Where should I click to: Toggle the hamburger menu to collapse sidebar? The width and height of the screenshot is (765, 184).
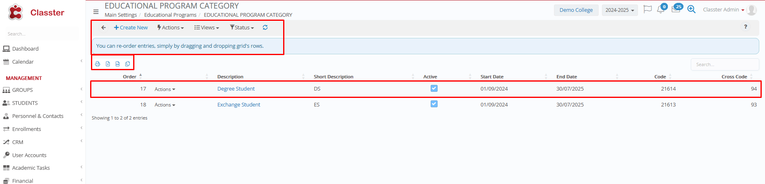[x=96, y=12]
